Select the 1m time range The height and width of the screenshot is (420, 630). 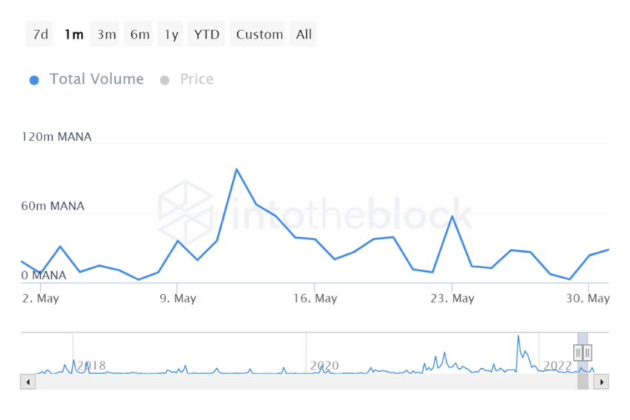click(x=73, y=34)
